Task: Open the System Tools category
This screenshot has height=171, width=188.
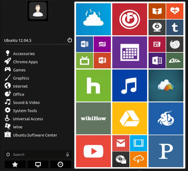Action: (21, 110)
